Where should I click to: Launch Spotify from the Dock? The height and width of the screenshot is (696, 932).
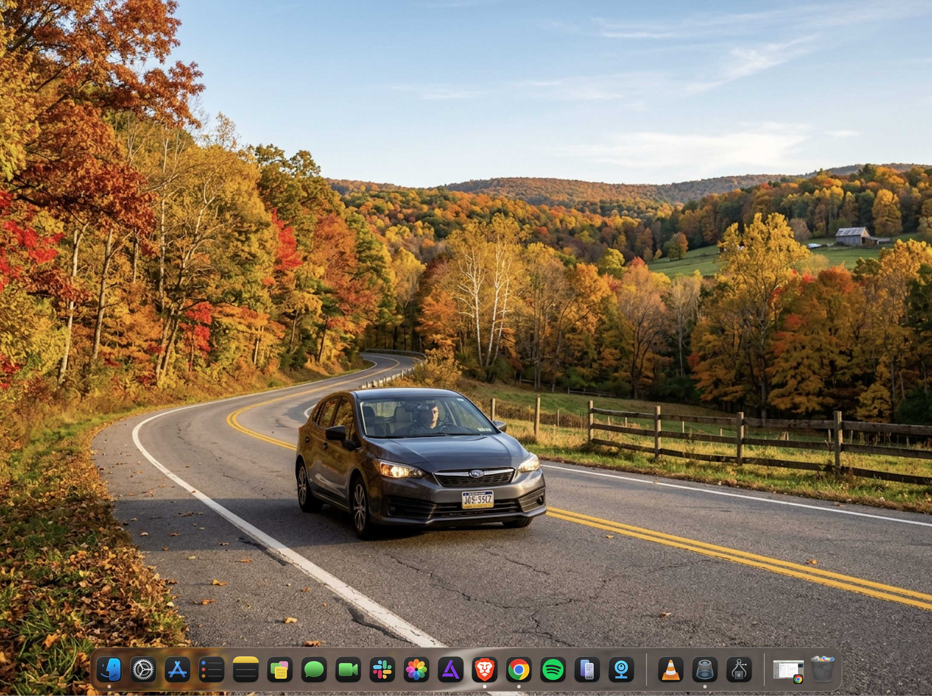coord(553,669)
